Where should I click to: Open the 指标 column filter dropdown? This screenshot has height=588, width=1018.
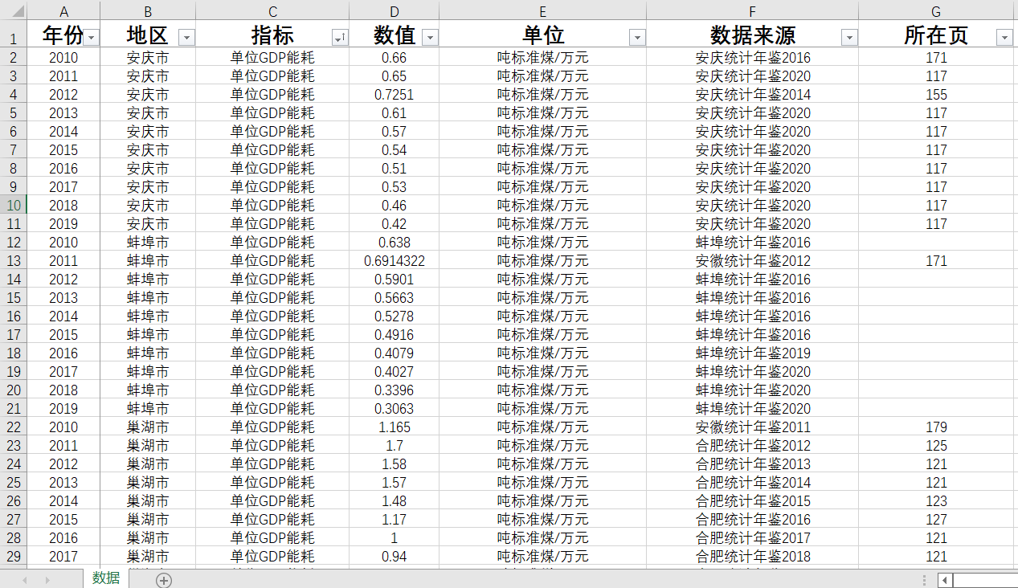(x=340, y=38)
